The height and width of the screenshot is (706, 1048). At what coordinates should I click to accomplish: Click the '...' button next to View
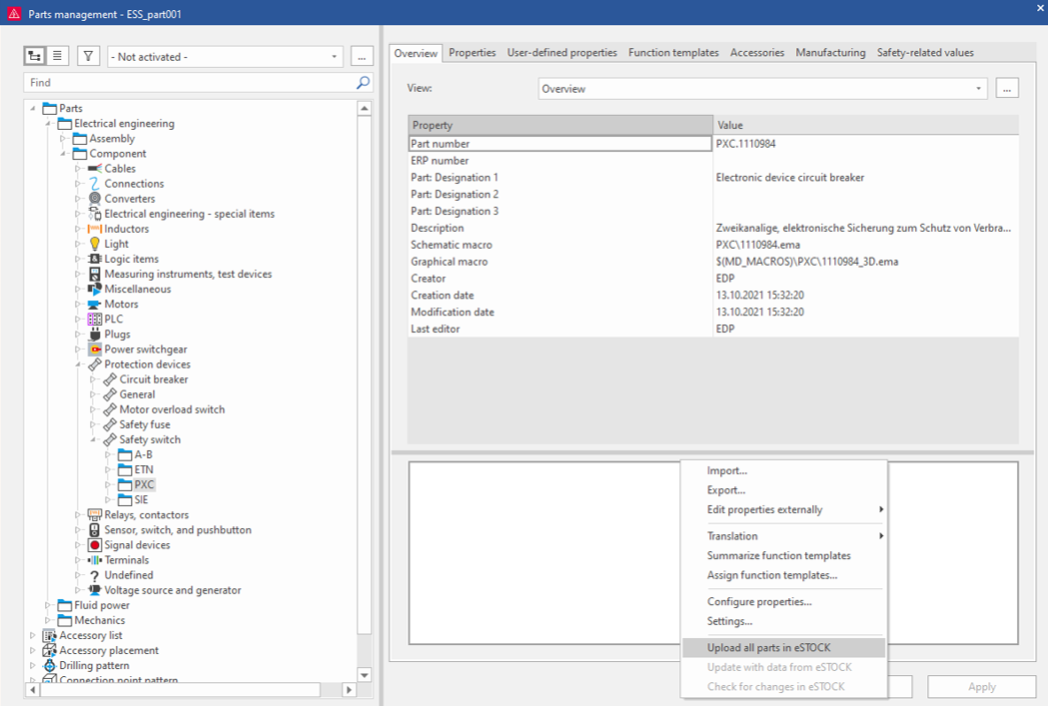click(x=1006, y=88)
